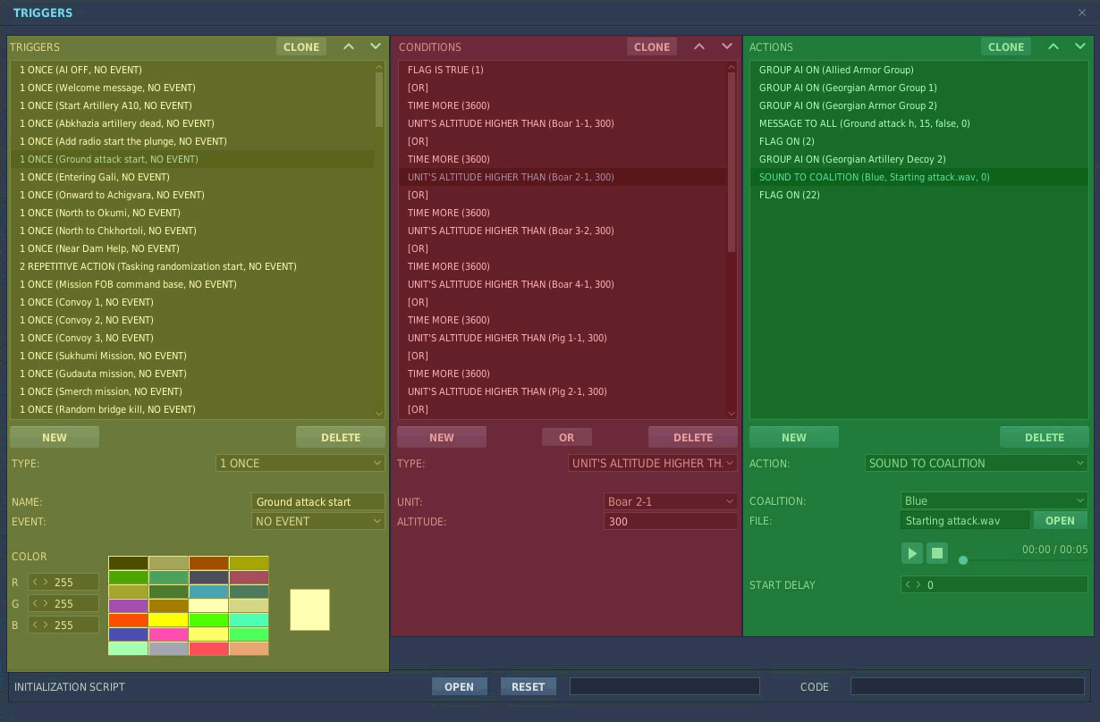Decrease the R color value

click(35, 583)
